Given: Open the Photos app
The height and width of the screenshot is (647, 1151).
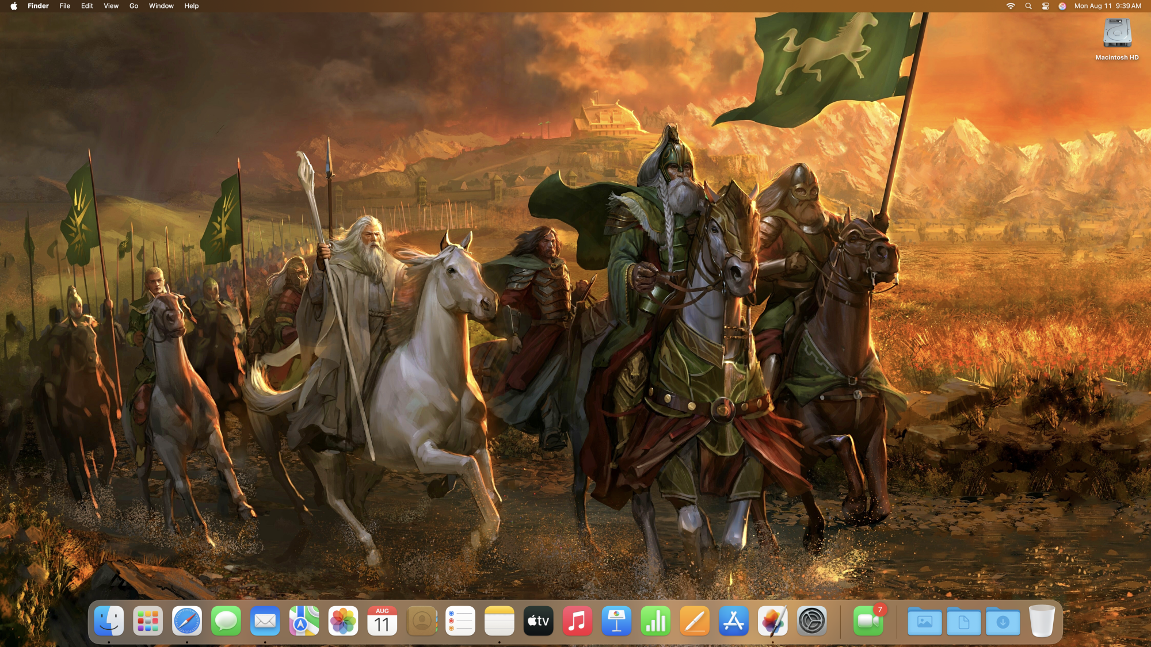Looking at the screenshot, I should coord(343,621).
